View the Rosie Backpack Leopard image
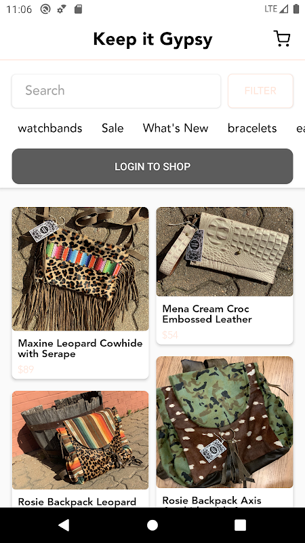Image resolution: width=305 pixels, height=543 pixels. pos(80,440)
